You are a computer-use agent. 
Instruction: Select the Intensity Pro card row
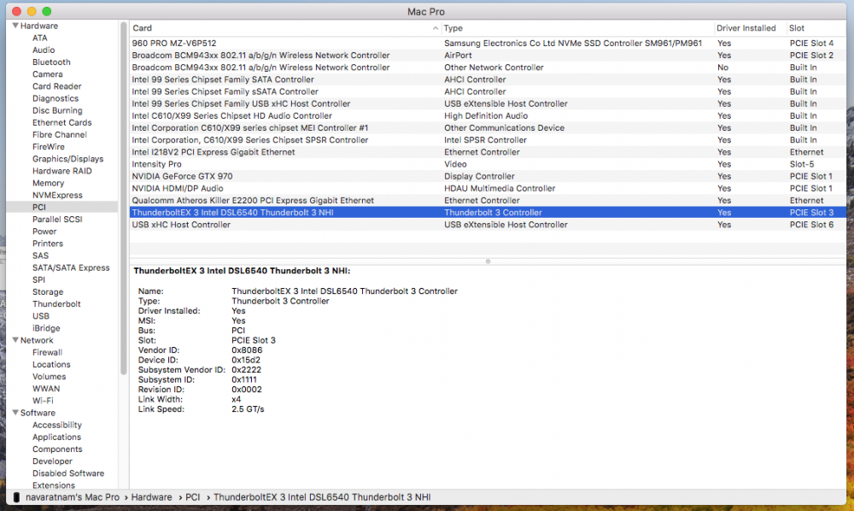pyautogui.click(x=488, y=164)
